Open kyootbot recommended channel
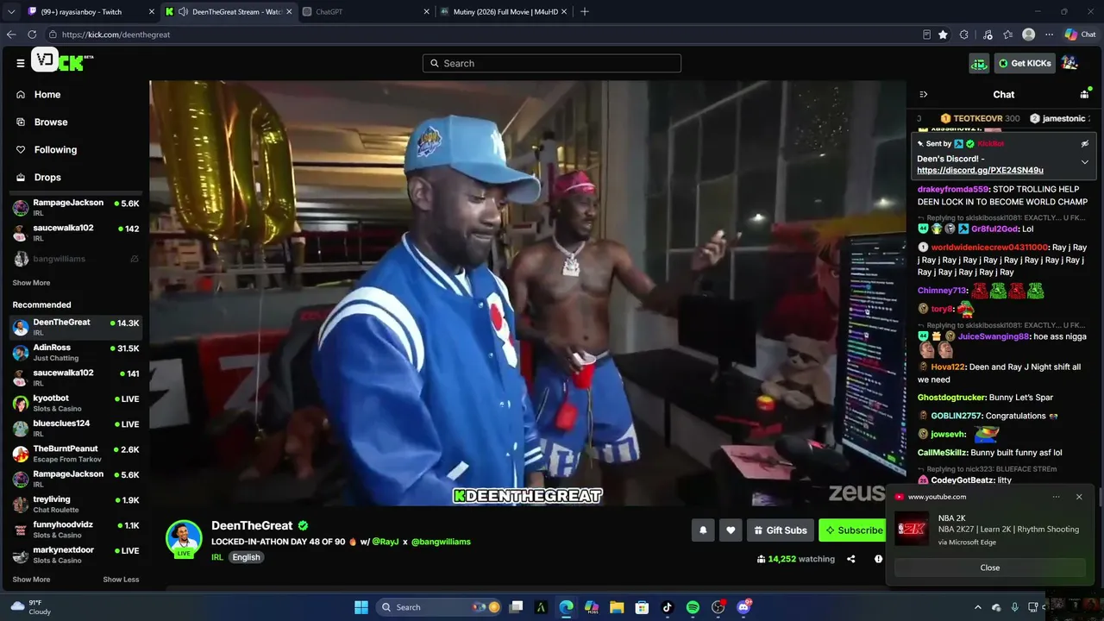Screen dimensions: 1104x621 (76, 403)
